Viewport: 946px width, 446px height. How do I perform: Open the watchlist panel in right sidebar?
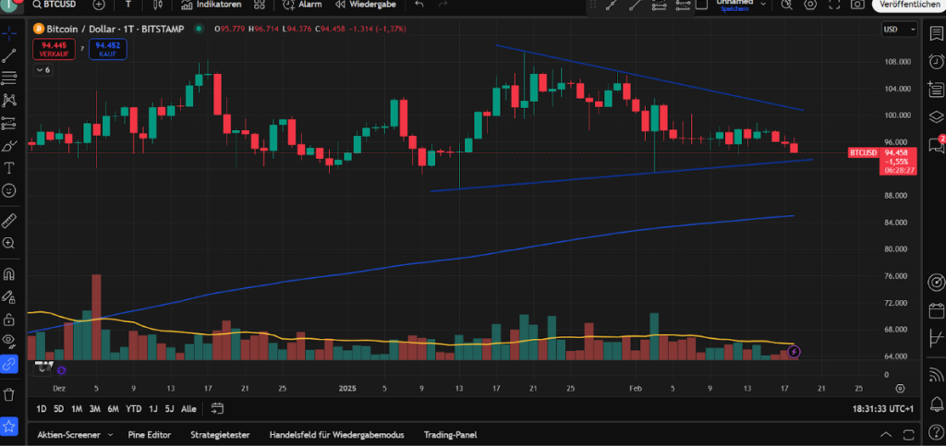point(935,33)
